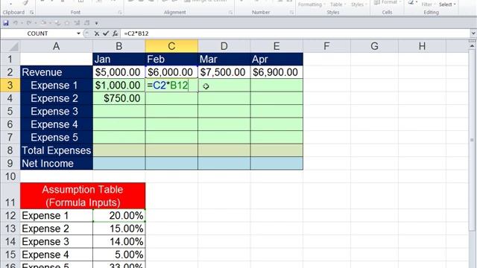
Task: Click the cell being edited showing =C2*B12
Action: tap(171, 85)
